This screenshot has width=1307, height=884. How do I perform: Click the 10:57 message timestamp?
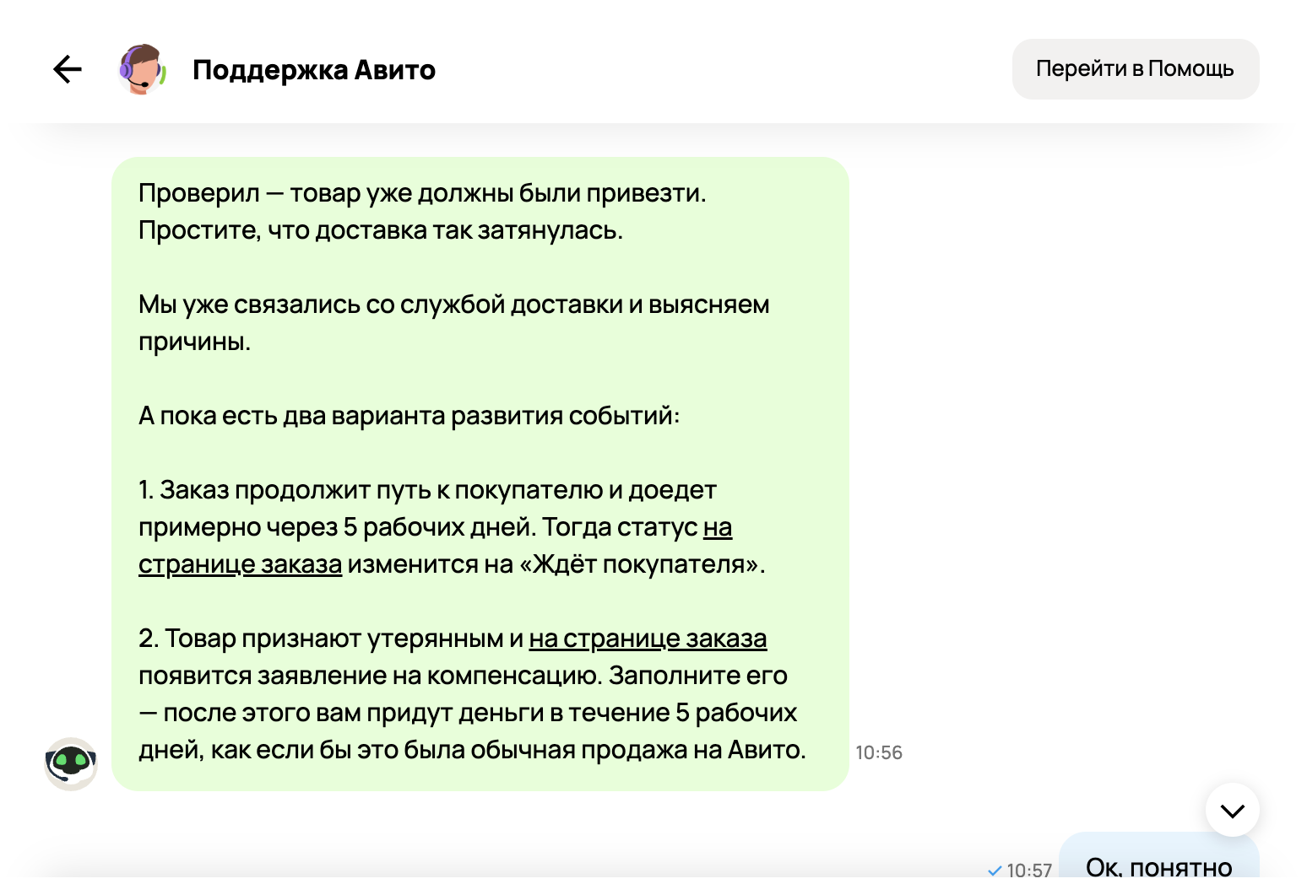point(1029,870)
